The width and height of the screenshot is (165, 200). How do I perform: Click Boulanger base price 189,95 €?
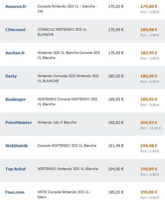point(116,99)
